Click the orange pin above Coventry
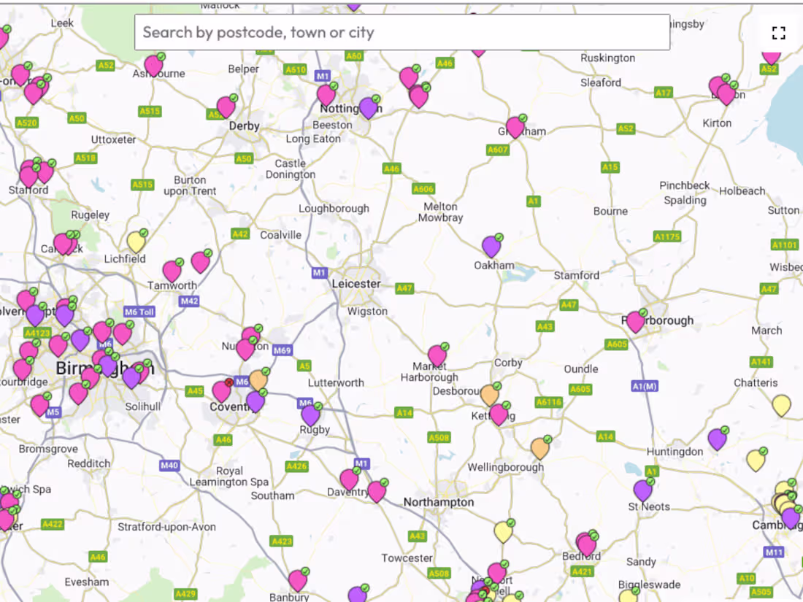Viewport: 803px width, 602px height. tap(257, 380)
